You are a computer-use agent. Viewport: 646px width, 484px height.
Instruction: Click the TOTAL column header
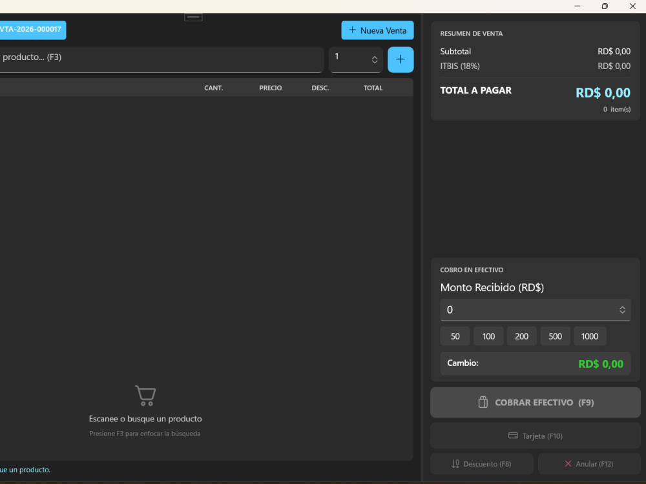point(373,88)
